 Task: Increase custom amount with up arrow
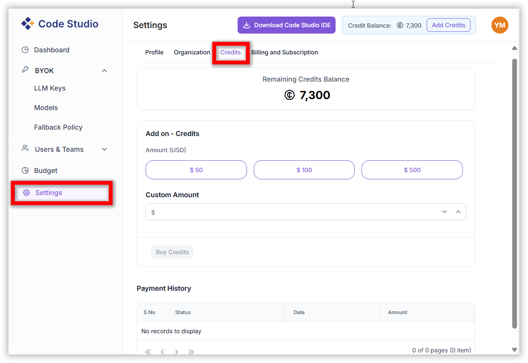(x=458, y=212)
